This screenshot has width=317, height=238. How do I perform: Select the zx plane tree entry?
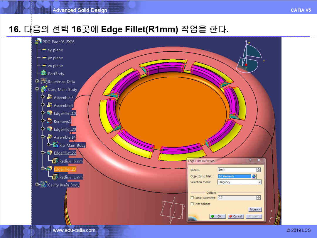point(55,66)
